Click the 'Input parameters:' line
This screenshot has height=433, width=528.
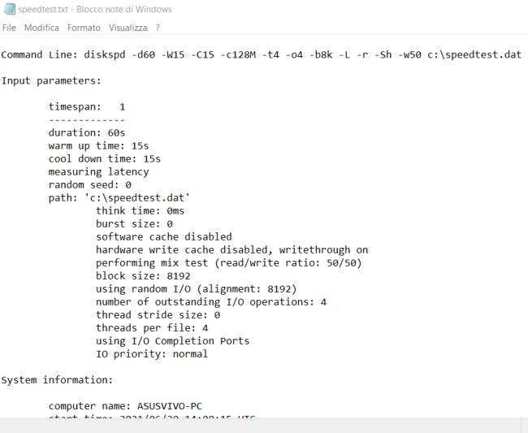pos(51,80)
